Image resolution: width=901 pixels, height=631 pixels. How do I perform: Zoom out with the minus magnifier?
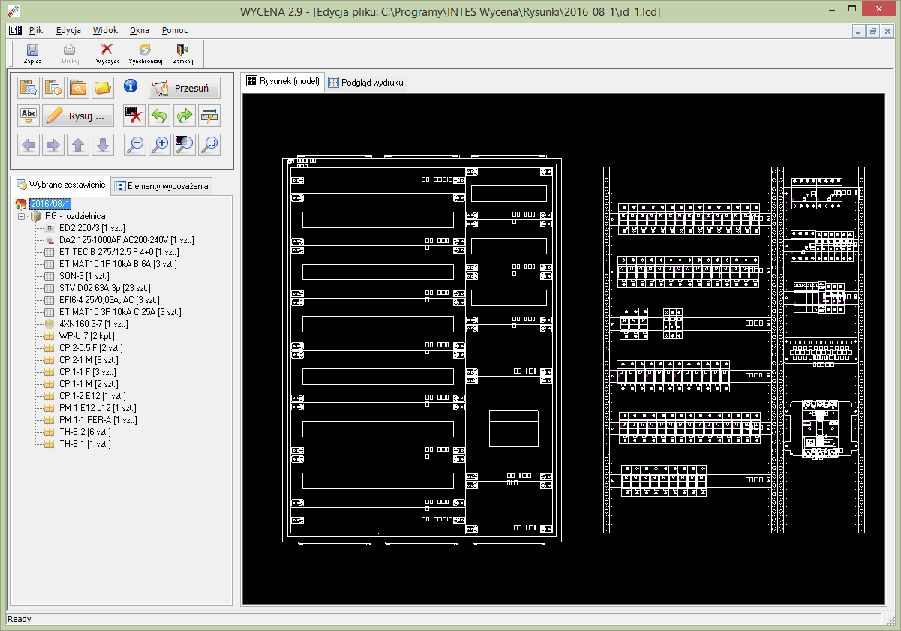pyautogui.click(x=135, y=145)
